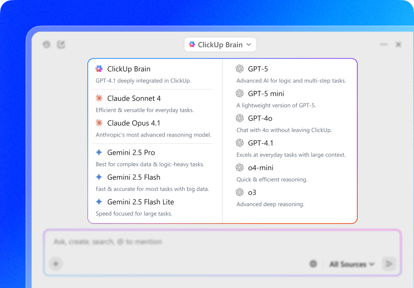Choose Gemini 2.5 Flash from the model menu
The image size is (414, 288).
tap(134, 177)
